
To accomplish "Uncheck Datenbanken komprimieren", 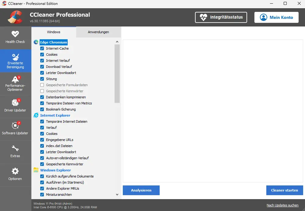I will point(42,97).
